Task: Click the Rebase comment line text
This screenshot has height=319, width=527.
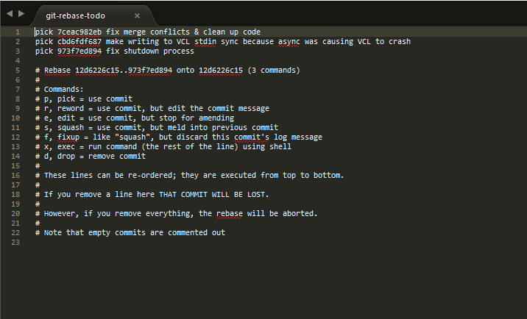Action: 167,70
